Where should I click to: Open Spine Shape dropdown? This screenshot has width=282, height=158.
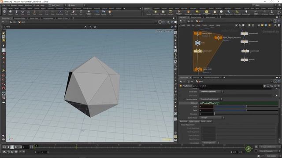(211, 118)
